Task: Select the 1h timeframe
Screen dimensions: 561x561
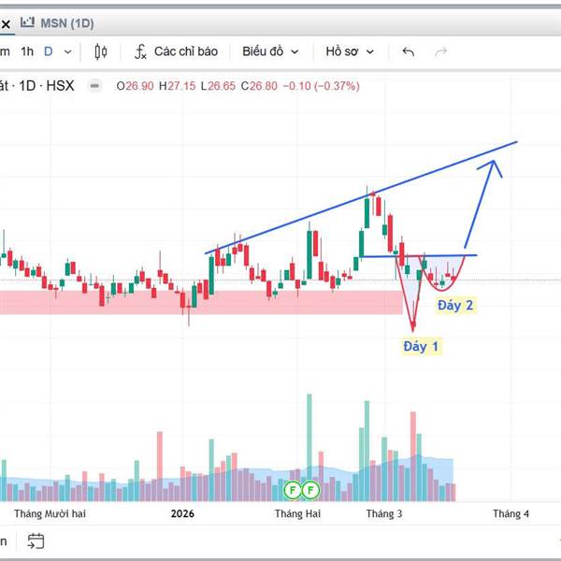Action: click(27, 51)
